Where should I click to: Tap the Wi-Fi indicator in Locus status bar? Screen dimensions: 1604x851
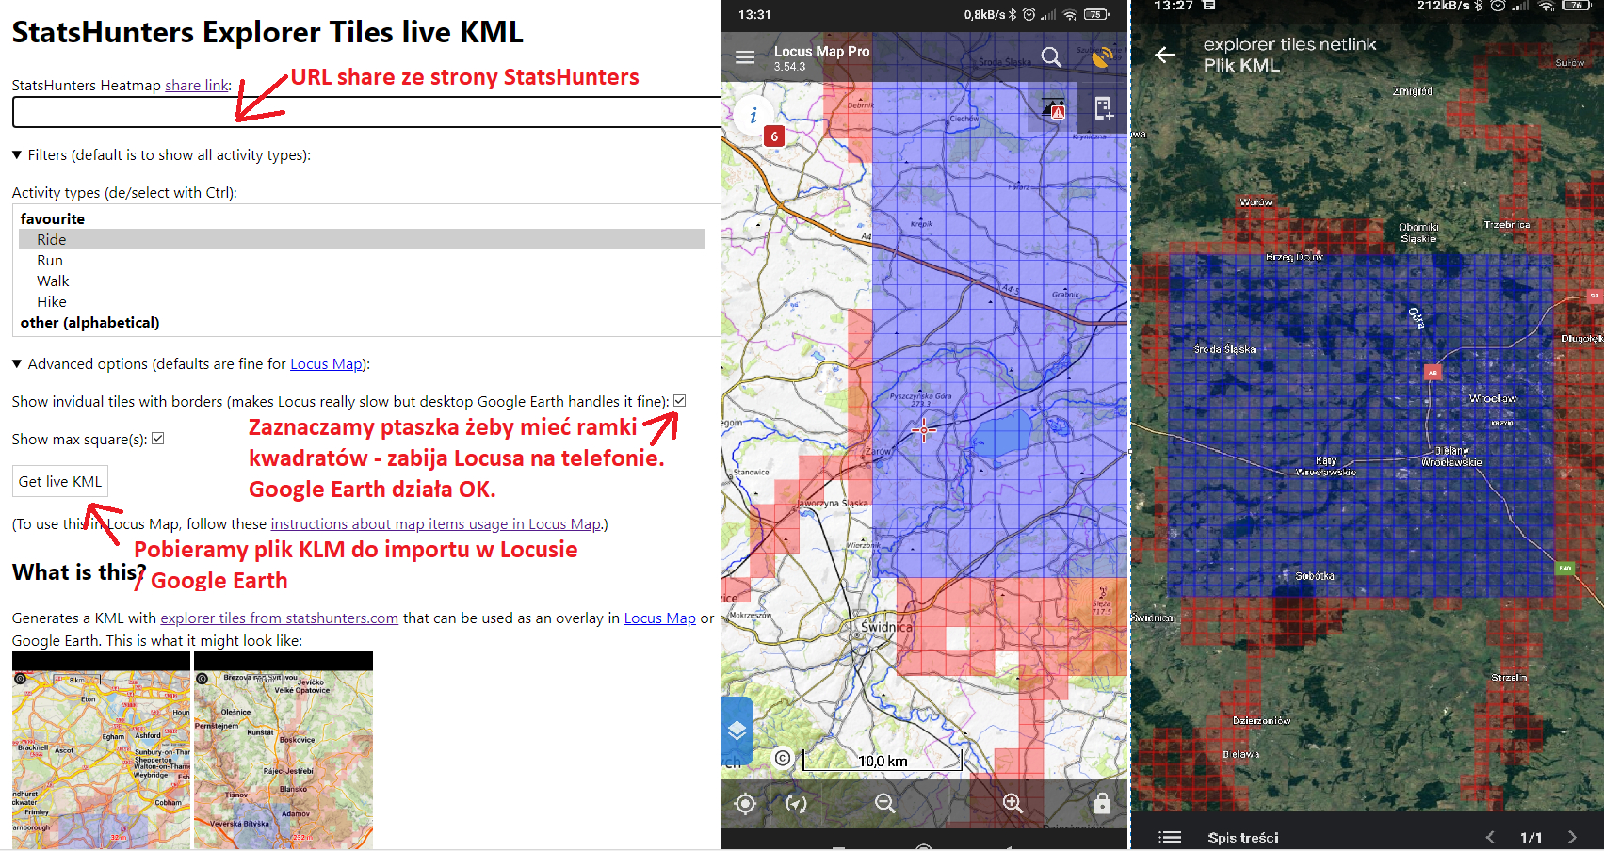(1070, 14)
